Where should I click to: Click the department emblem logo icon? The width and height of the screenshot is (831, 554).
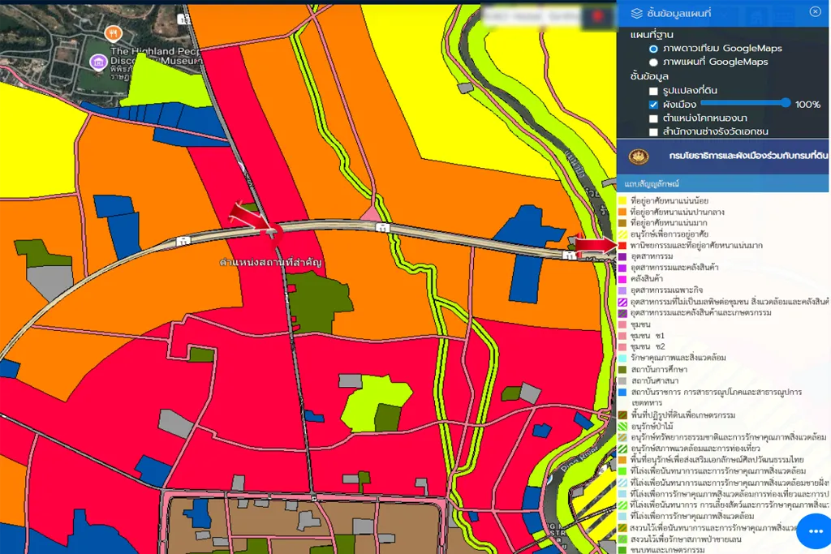pos(639,155)
